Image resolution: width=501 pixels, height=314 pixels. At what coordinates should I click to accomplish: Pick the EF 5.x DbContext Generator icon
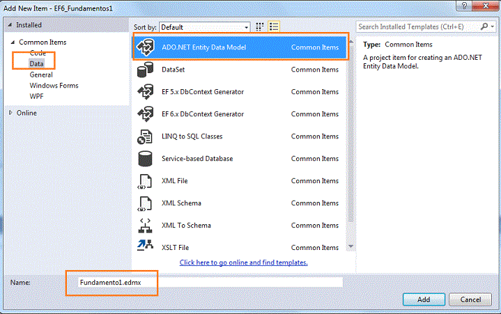coord(146,92)
